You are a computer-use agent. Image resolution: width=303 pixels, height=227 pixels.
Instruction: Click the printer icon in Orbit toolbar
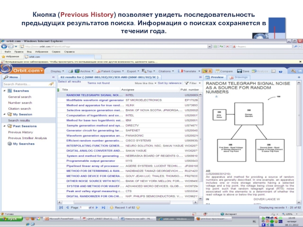70,71
